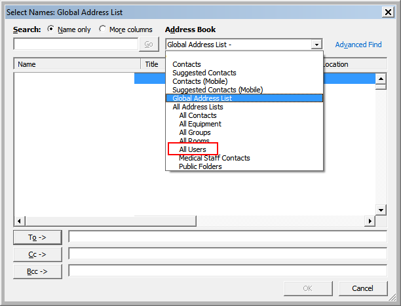This screenshot has width=401, height=306.
Task: Click the Cancel button
Action: click(x=363, y=288)
